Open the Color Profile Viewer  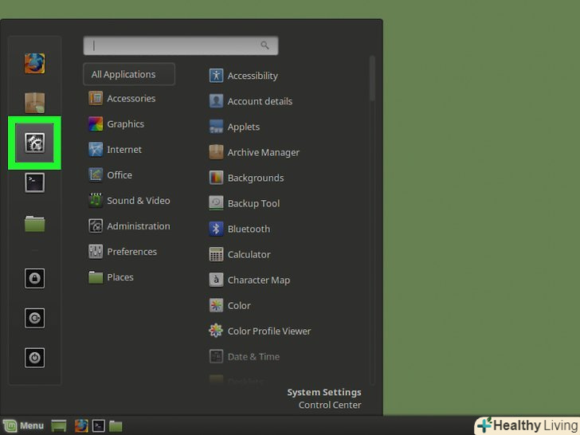click(268, 331)
